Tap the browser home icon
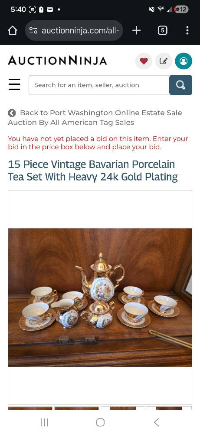The image size is (200, 435). [13, 30]
